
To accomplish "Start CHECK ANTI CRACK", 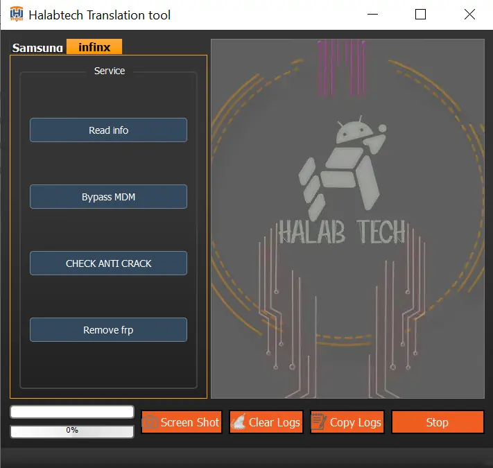I will click(x=108, y=263).
